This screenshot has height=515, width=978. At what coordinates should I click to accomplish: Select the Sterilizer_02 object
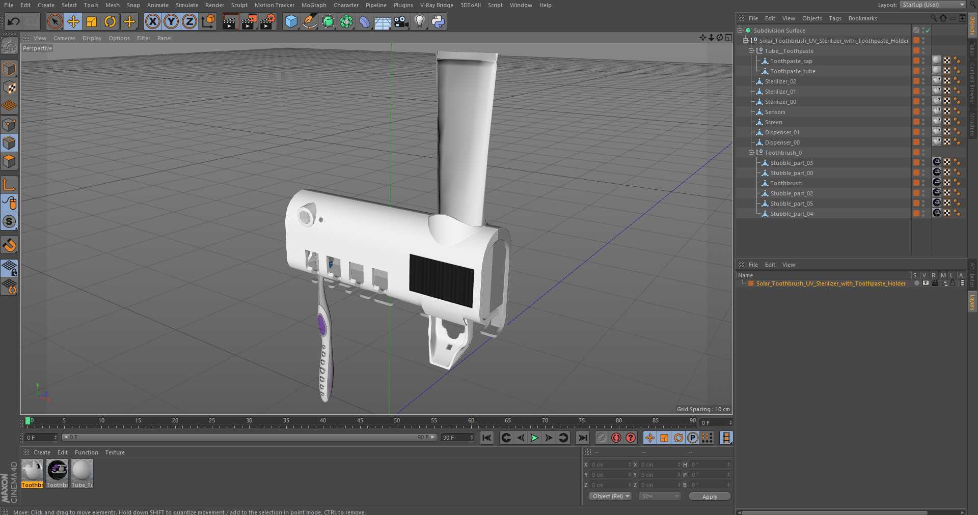pyautogui.click(x=780, y=81)
